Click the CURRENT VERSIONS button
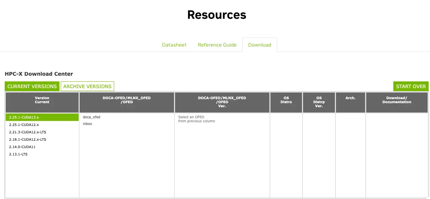 [x=32, y=86]
